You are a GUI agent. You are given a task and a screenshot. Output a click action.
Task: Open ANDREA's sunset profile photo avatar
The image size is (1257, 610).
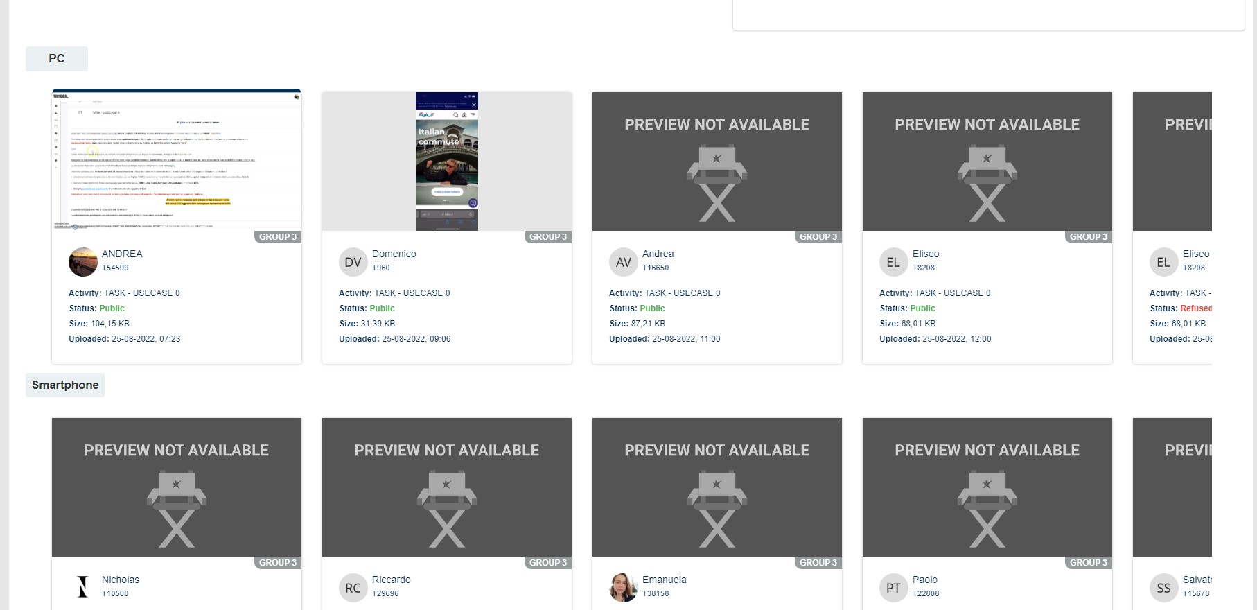click(83, 262)
